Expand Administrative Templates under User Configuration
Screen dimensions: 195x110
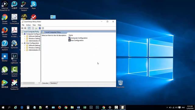click(x=25, y=50)
